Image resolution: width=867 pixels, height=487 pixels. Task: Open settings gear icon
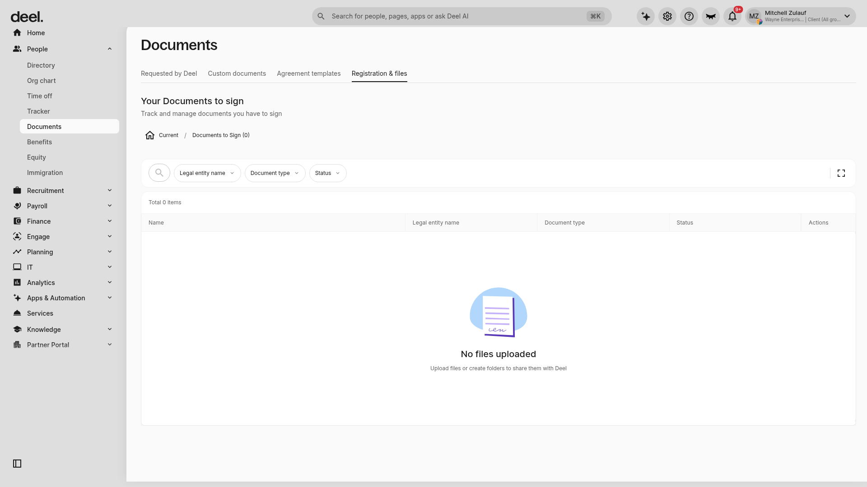point(667,17)
